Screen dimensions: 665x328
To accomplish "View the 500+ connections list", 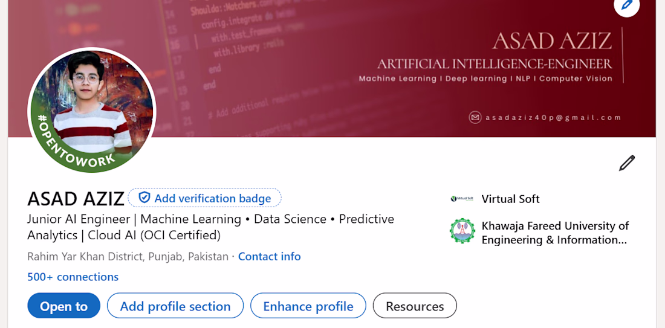I will pyautogui.click(x=73, y=277).
